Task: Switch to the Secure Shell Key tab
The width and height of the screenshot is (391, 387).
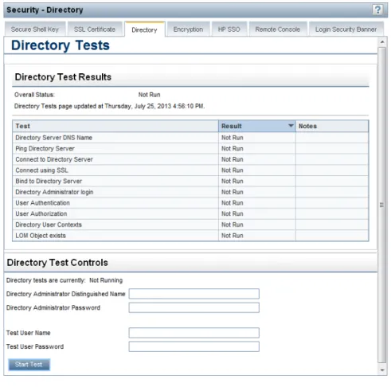Action: [x=35, y=29]
